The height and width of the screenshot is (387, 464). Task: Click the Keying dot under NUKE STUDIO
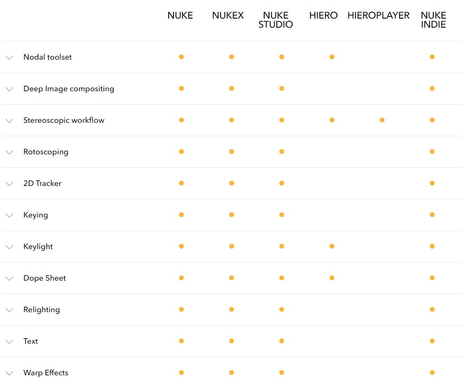click(282, 214)
